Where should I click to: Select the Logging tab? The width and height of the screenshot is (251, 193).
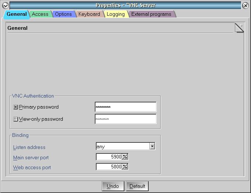click(116, 14)
